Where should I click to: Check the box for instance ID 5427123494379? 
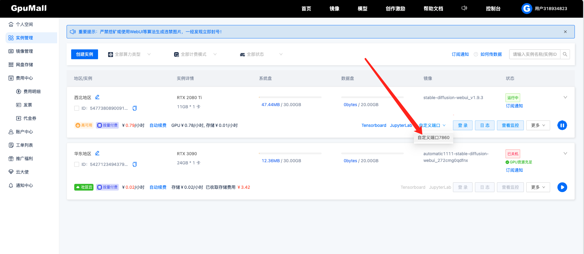coord(77,164)
